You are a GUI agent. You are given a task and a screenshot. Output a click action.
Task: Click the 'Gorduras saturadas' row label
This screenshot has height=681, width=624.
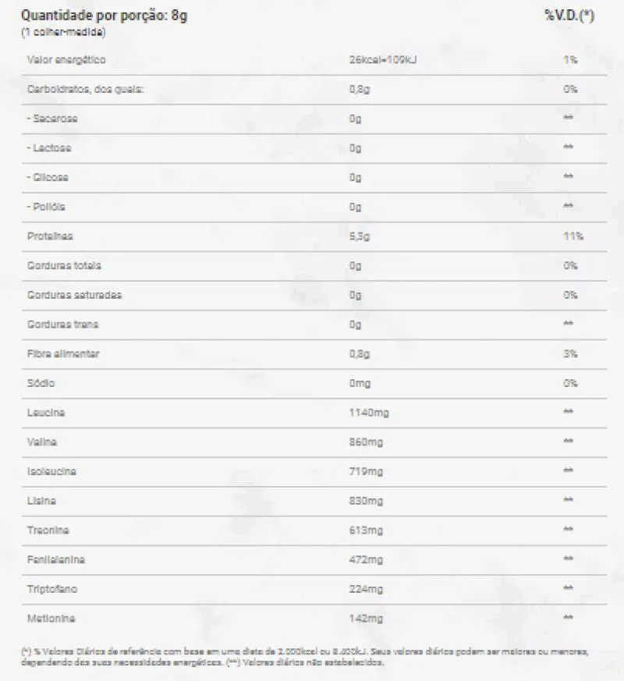(x=74, y=295)
